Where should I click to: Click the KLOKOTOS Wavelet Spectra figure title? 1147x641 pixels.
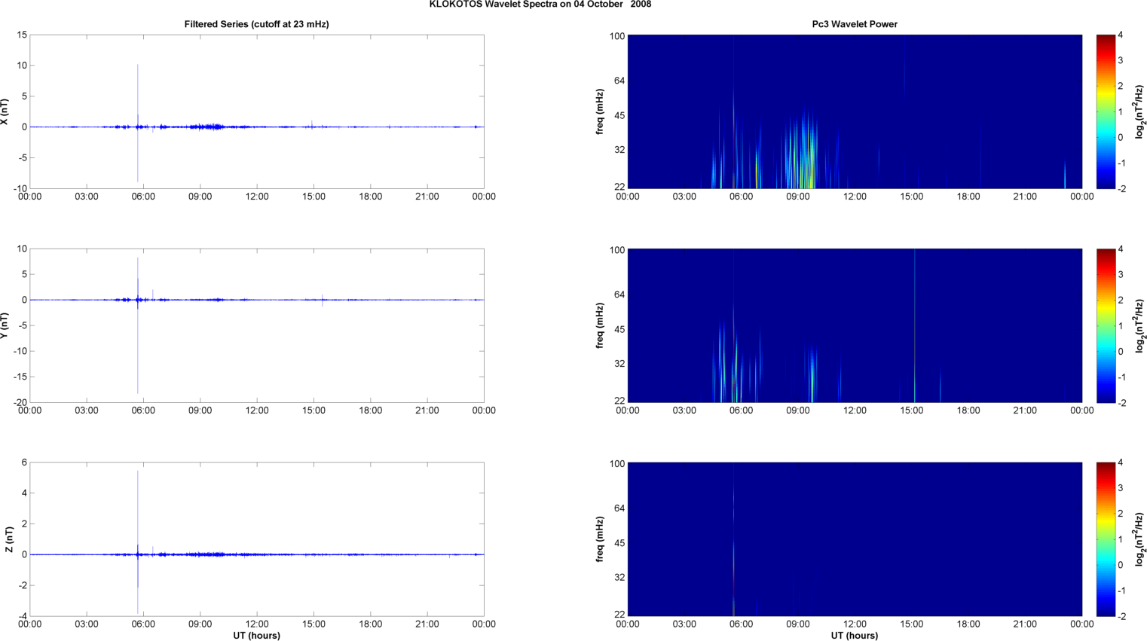pos(540,5)
